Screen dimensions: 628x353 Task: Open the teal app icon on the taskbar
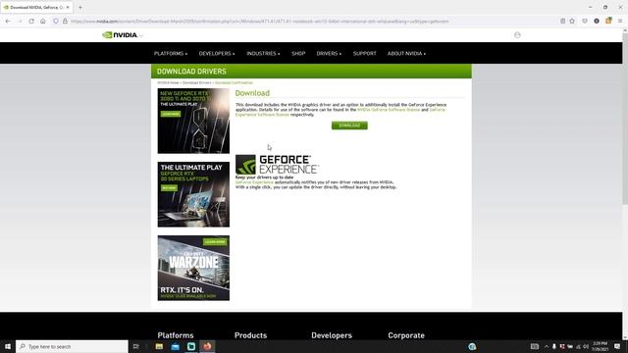(191, 346)
